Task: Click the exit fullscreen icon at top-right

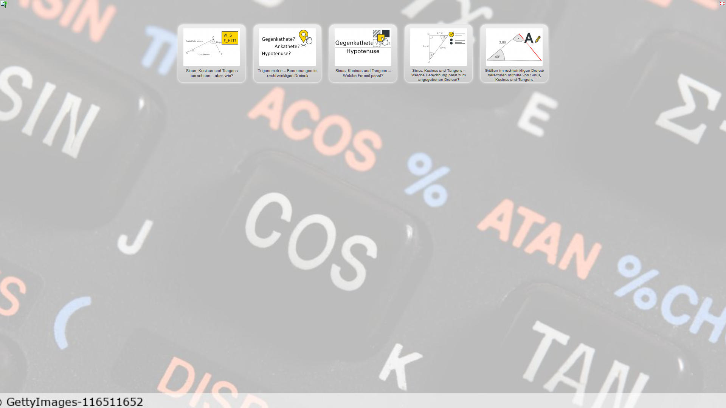Action: tap(722, 3)
